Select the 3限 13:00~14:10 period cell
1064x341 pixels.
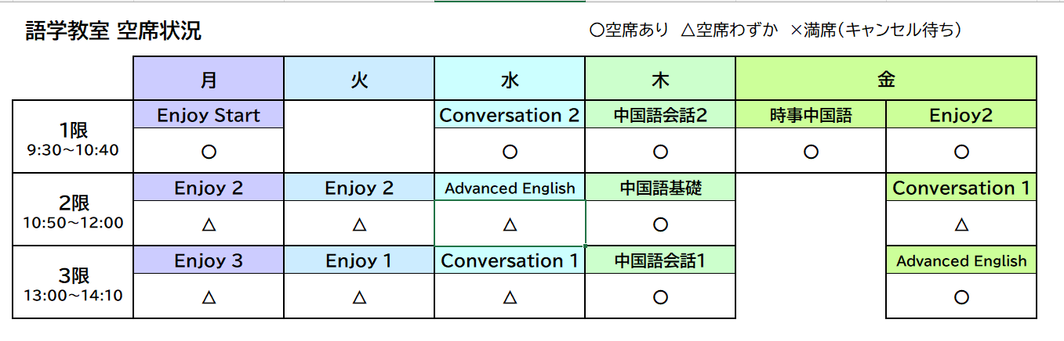click(x=74, y=283)
